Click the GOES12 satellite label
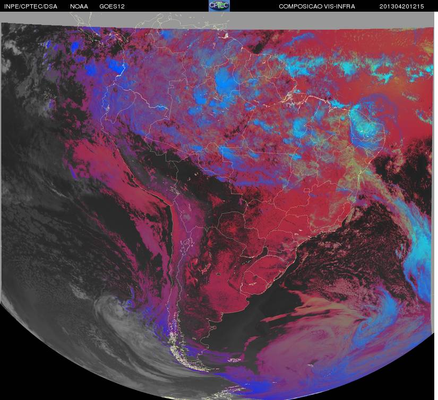Viewport: 438px width, 400px height. tap(112, 6)
